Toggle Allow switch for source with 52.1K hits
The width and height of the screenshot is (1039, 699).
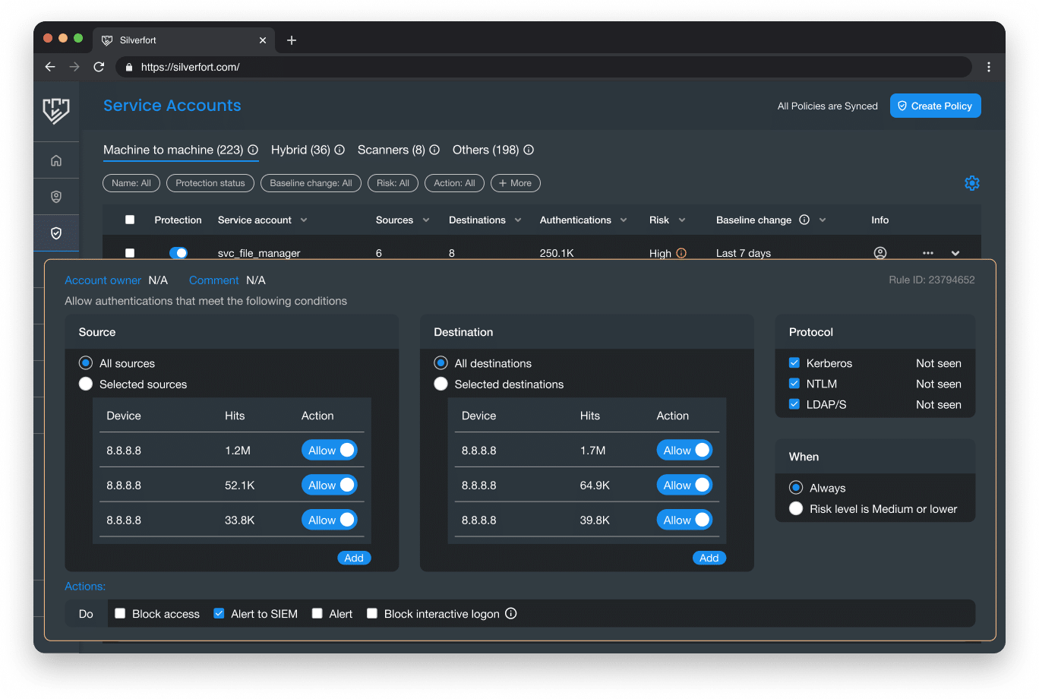tap(330, 485)
